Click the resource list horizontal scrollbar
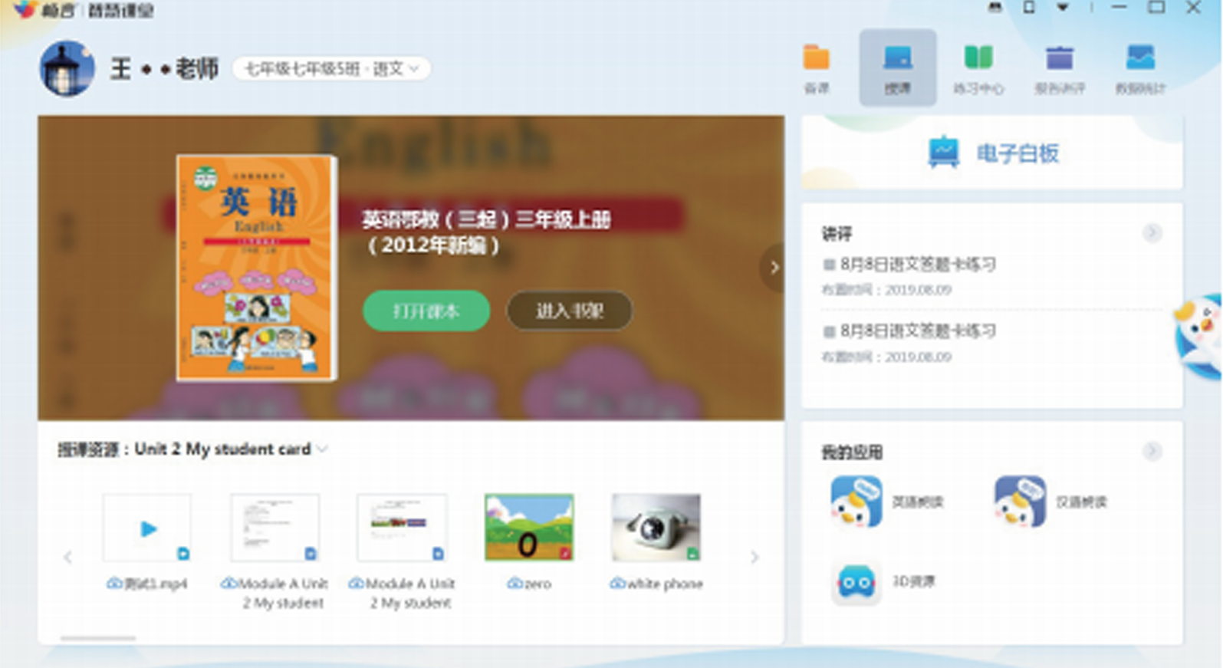Screen dimensions: 1223x668 [x=98, y=637]
